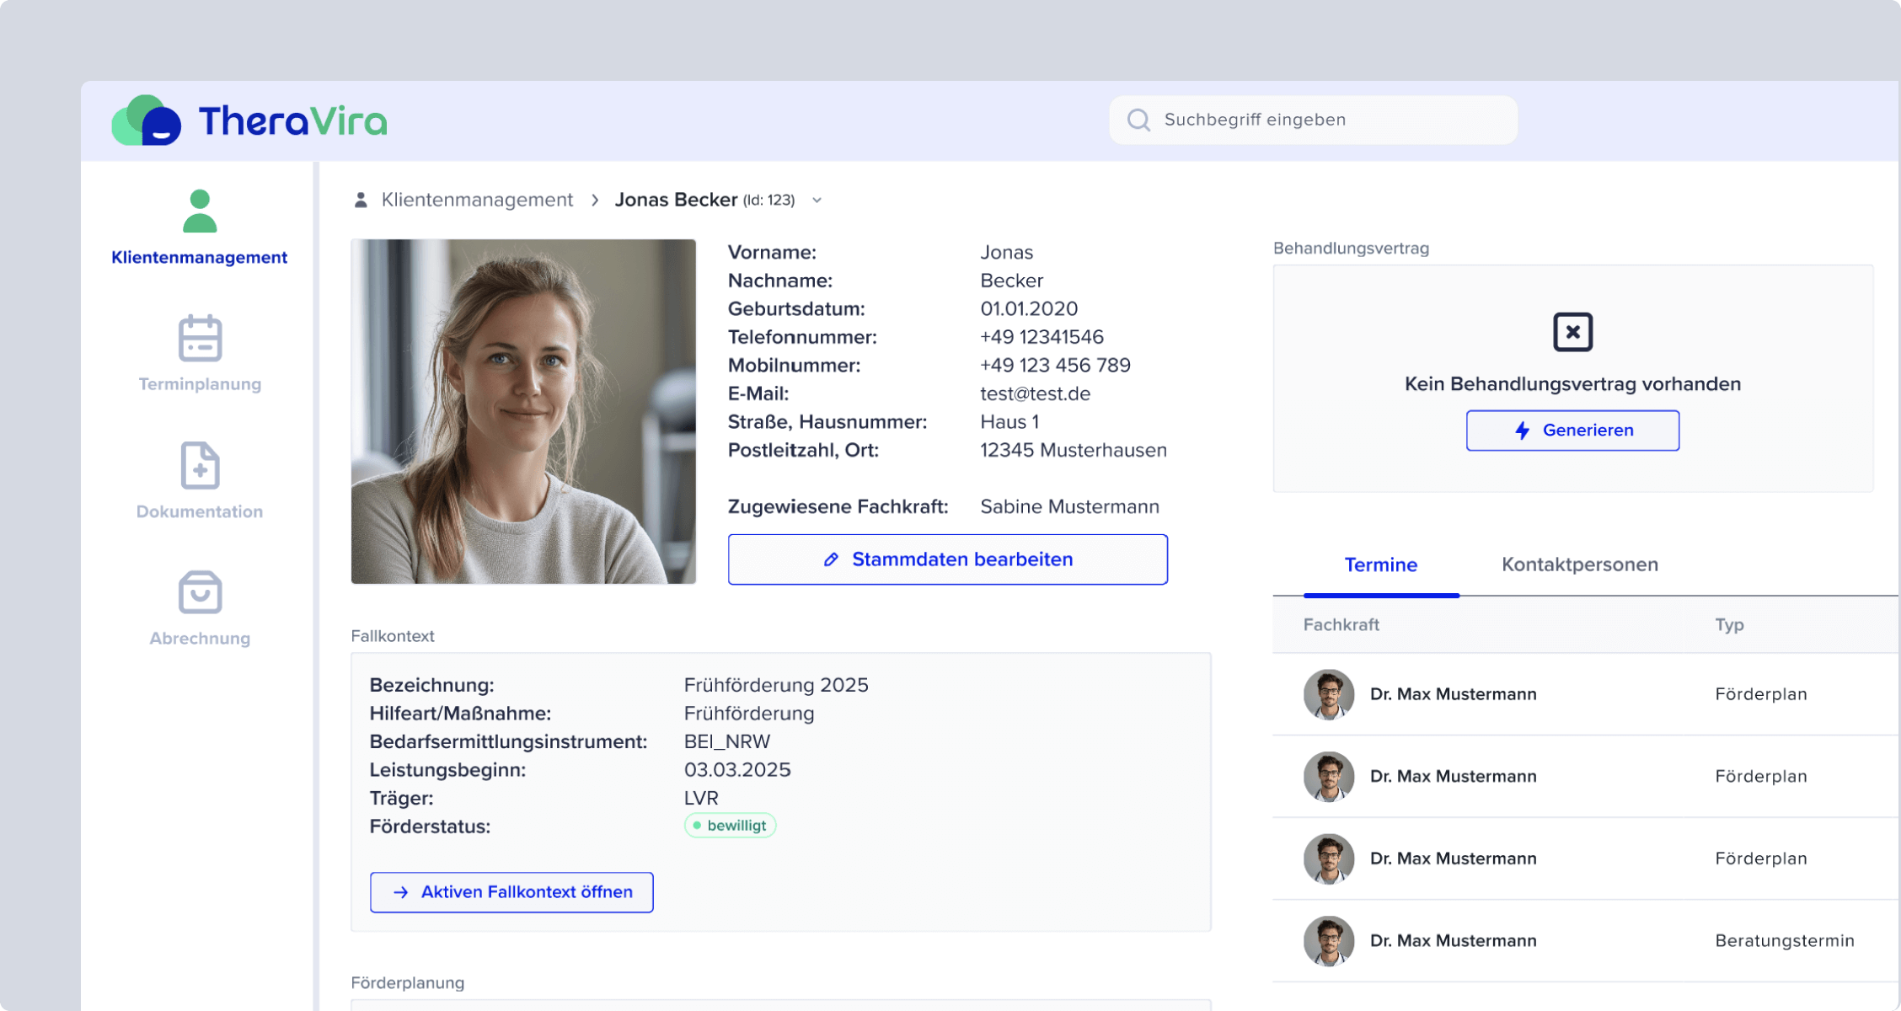Switch to the Kontaktpersonen tab
The height and width of the screenshot is (1011, 1901).
[1579, 564]
